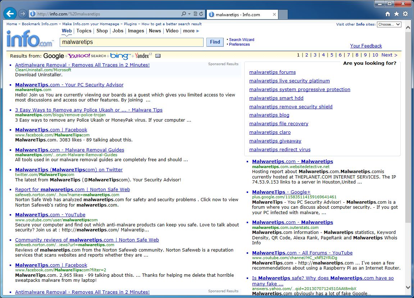Open the Tools gear icon
The height and width of the screenshot is (298, 414).
[405, 14]
